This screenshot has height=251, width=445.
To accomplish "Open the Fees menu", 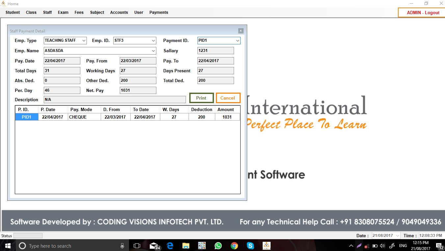I will [79, 12].
